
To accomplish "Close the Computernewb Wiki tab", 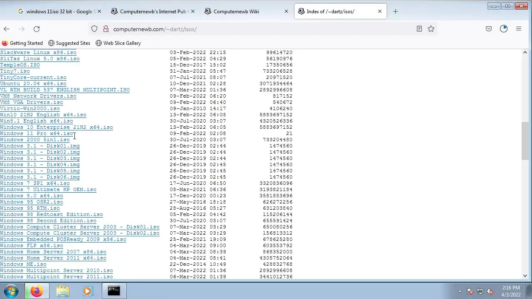I will 286,11.
